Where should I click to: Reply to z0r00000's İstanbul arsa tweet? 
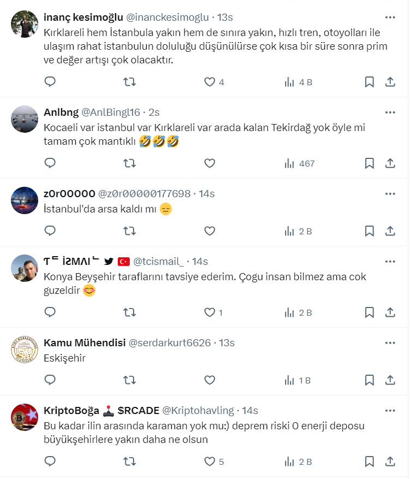[50, 231]
